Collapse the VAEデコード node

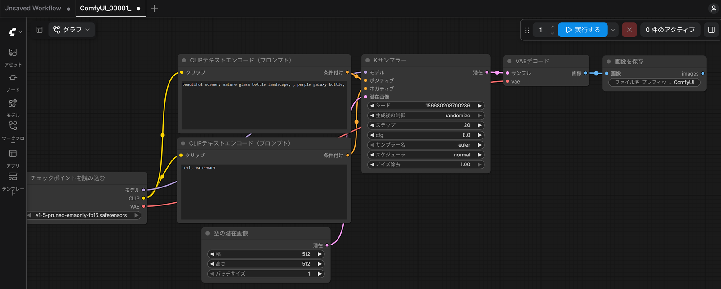tap(510, 61)
